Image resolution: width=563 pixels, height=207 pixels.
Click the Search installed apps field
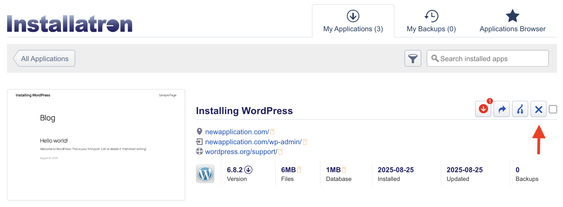click(488, 58)
